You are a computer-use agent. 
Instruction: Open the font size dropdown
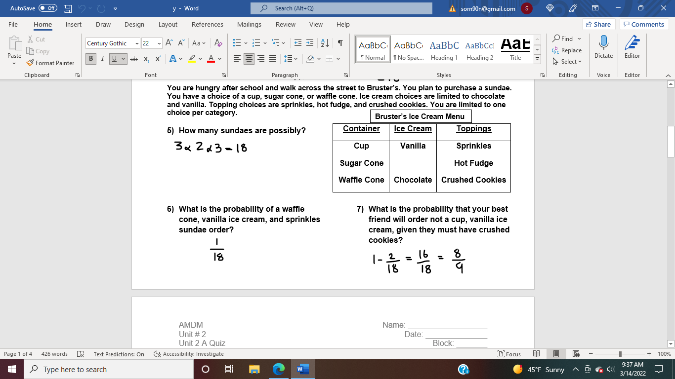[160, 43]
